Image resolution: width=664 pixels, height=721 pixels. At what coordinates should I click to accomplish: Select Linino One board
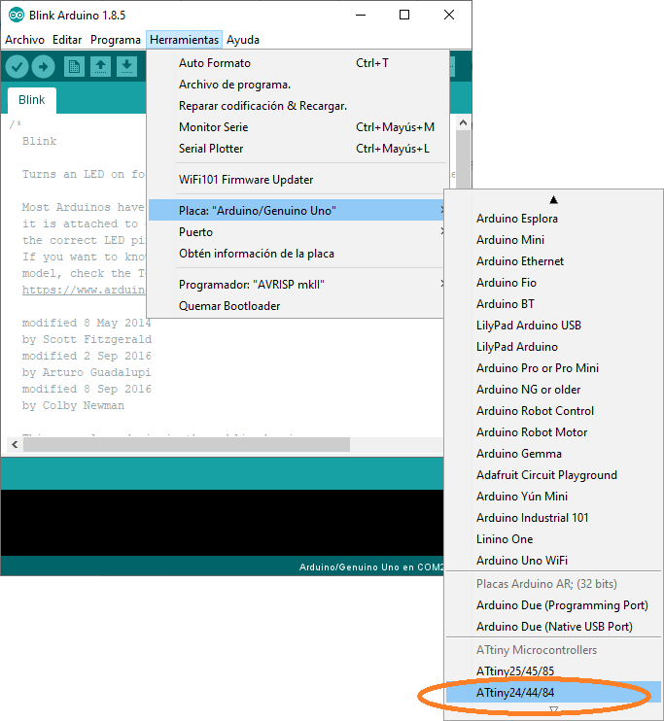tap(553, 539)
